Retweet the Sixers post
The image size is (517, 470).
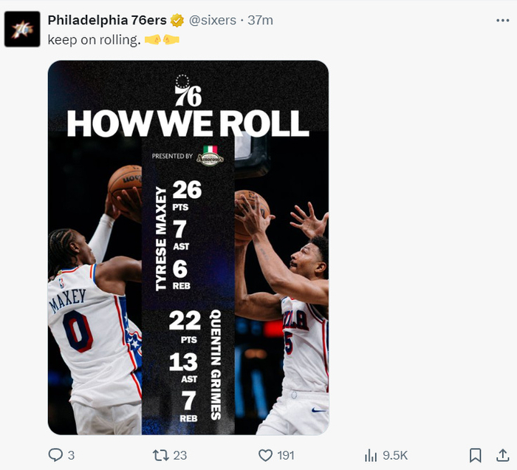click(157, 455)
